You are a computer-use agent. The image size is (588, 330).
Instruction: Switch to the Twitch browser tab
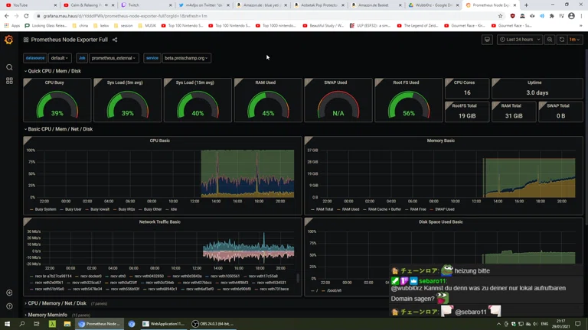pos(134,5)
